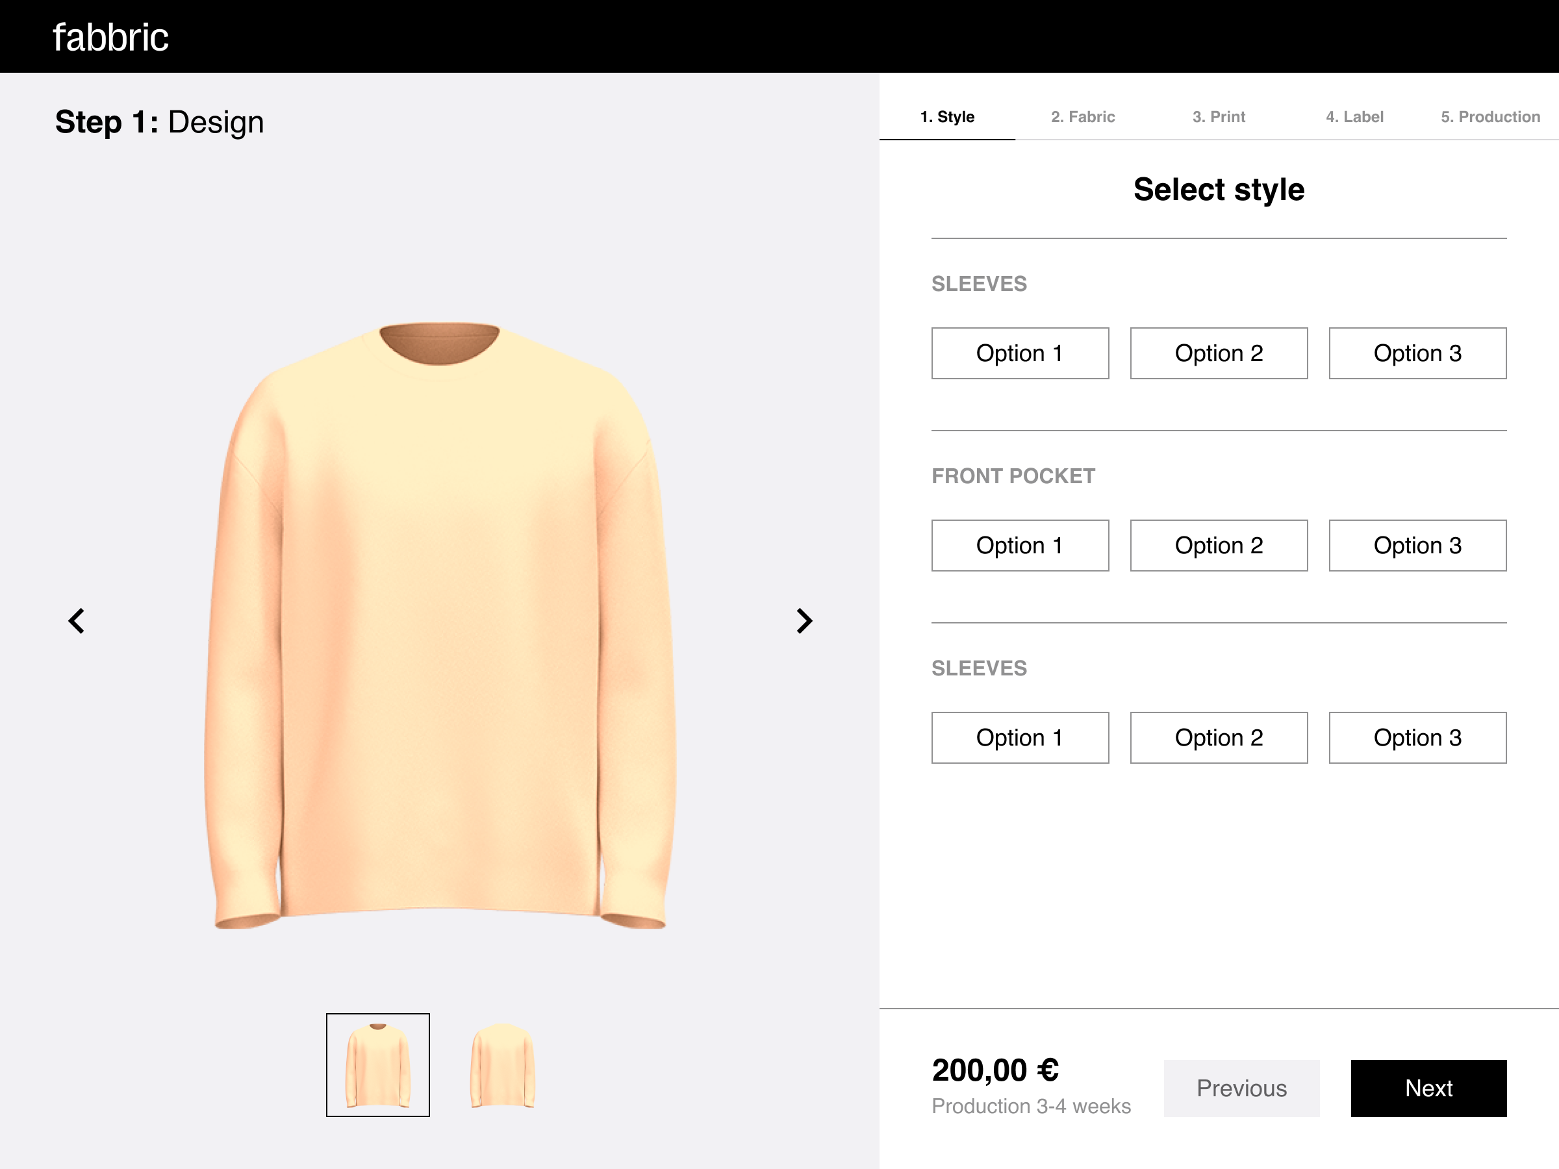Select front view sweater thumbnail
This screenshot has height=1169, width=1559.
[x=378, y=1064]
